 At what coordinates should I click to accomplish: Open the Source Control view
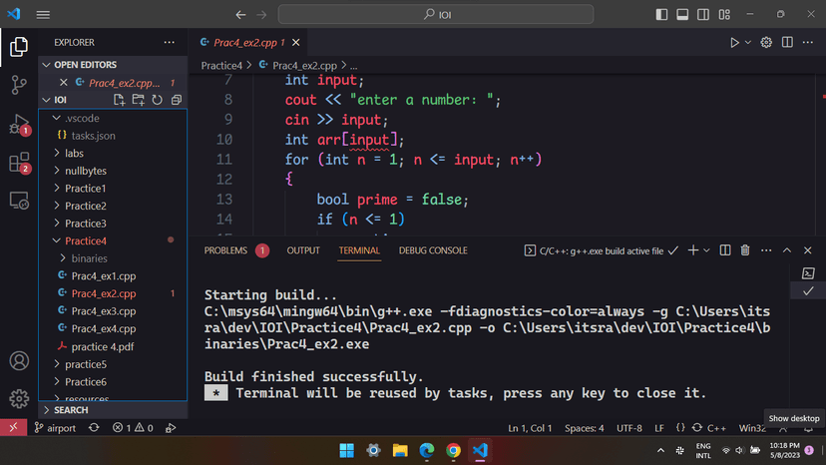19,85
